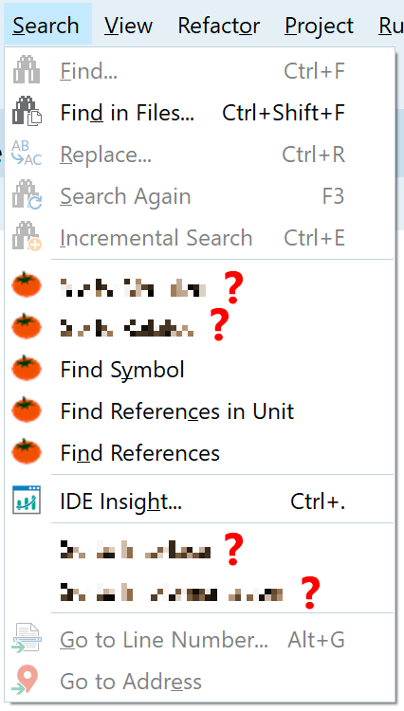Click the binoculars icon beside Find
This screenshot has width=404, height=711.
tap(27, 70)
